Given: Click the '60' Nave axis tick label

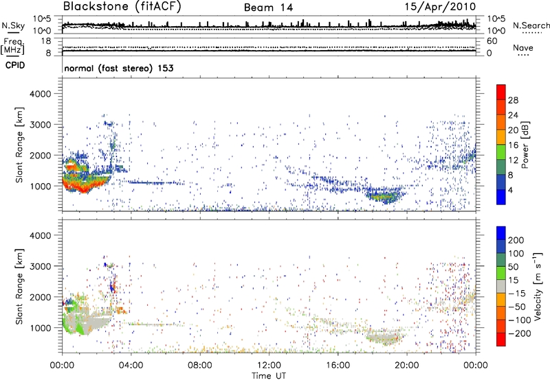Looking at the screenshot, I should tap(492, 41).
